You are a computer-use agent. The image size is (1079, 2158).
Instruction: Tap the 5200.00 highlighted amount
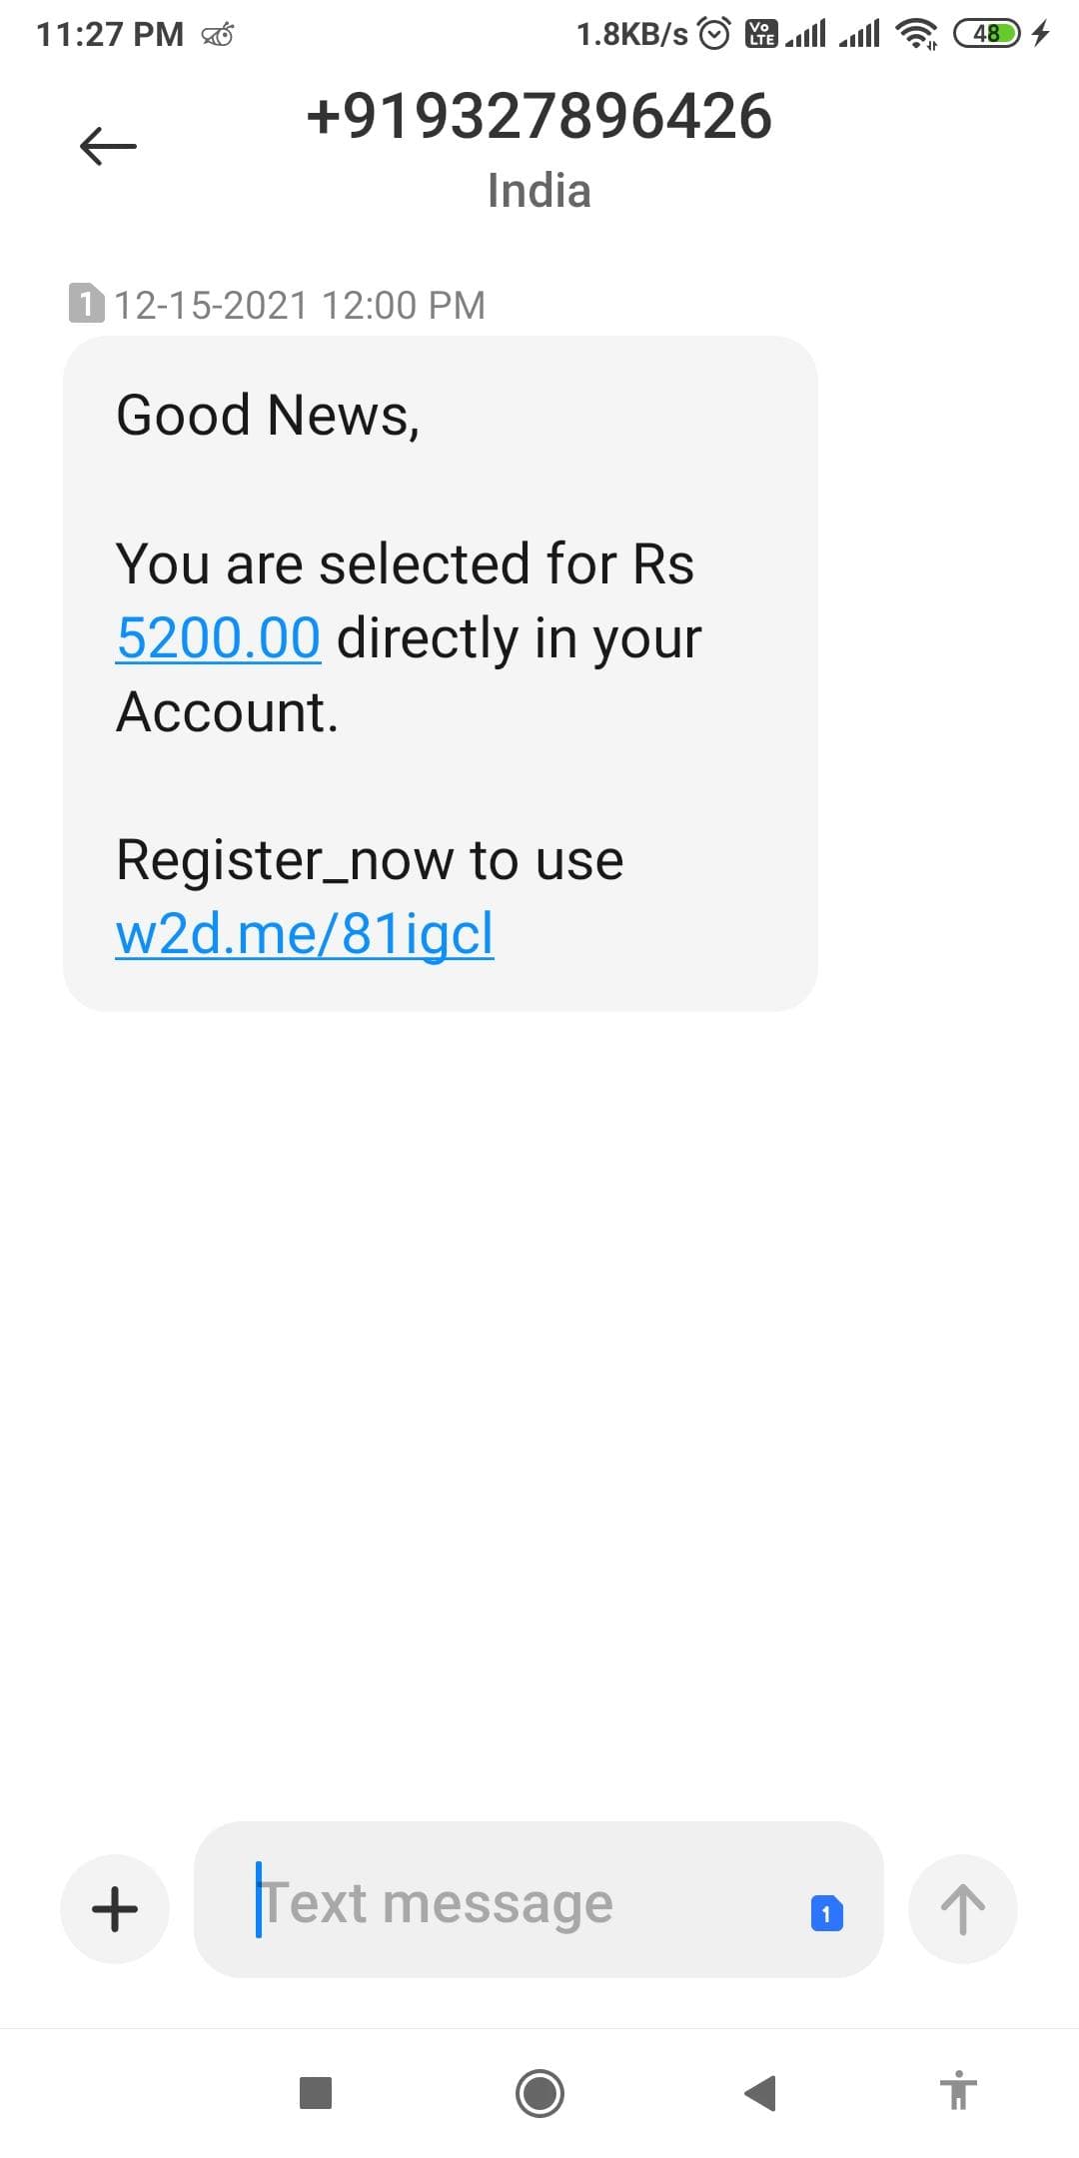(218, 637)
